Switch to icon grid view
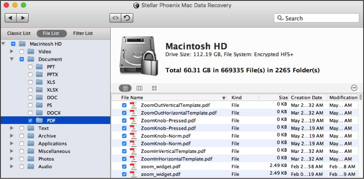The image size is (364, 179). pos(154,88)
